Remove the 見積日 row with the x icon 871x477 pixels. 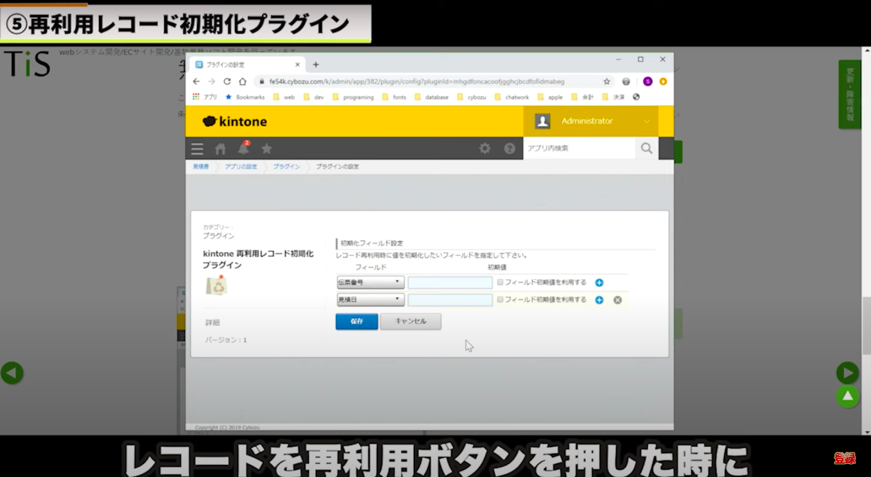pyautogui.click(x=618, y=300)
